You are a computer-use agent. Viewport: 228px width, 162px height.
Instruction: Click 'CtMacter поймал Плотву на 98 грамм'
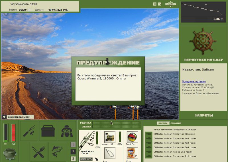tap(174, 134)
